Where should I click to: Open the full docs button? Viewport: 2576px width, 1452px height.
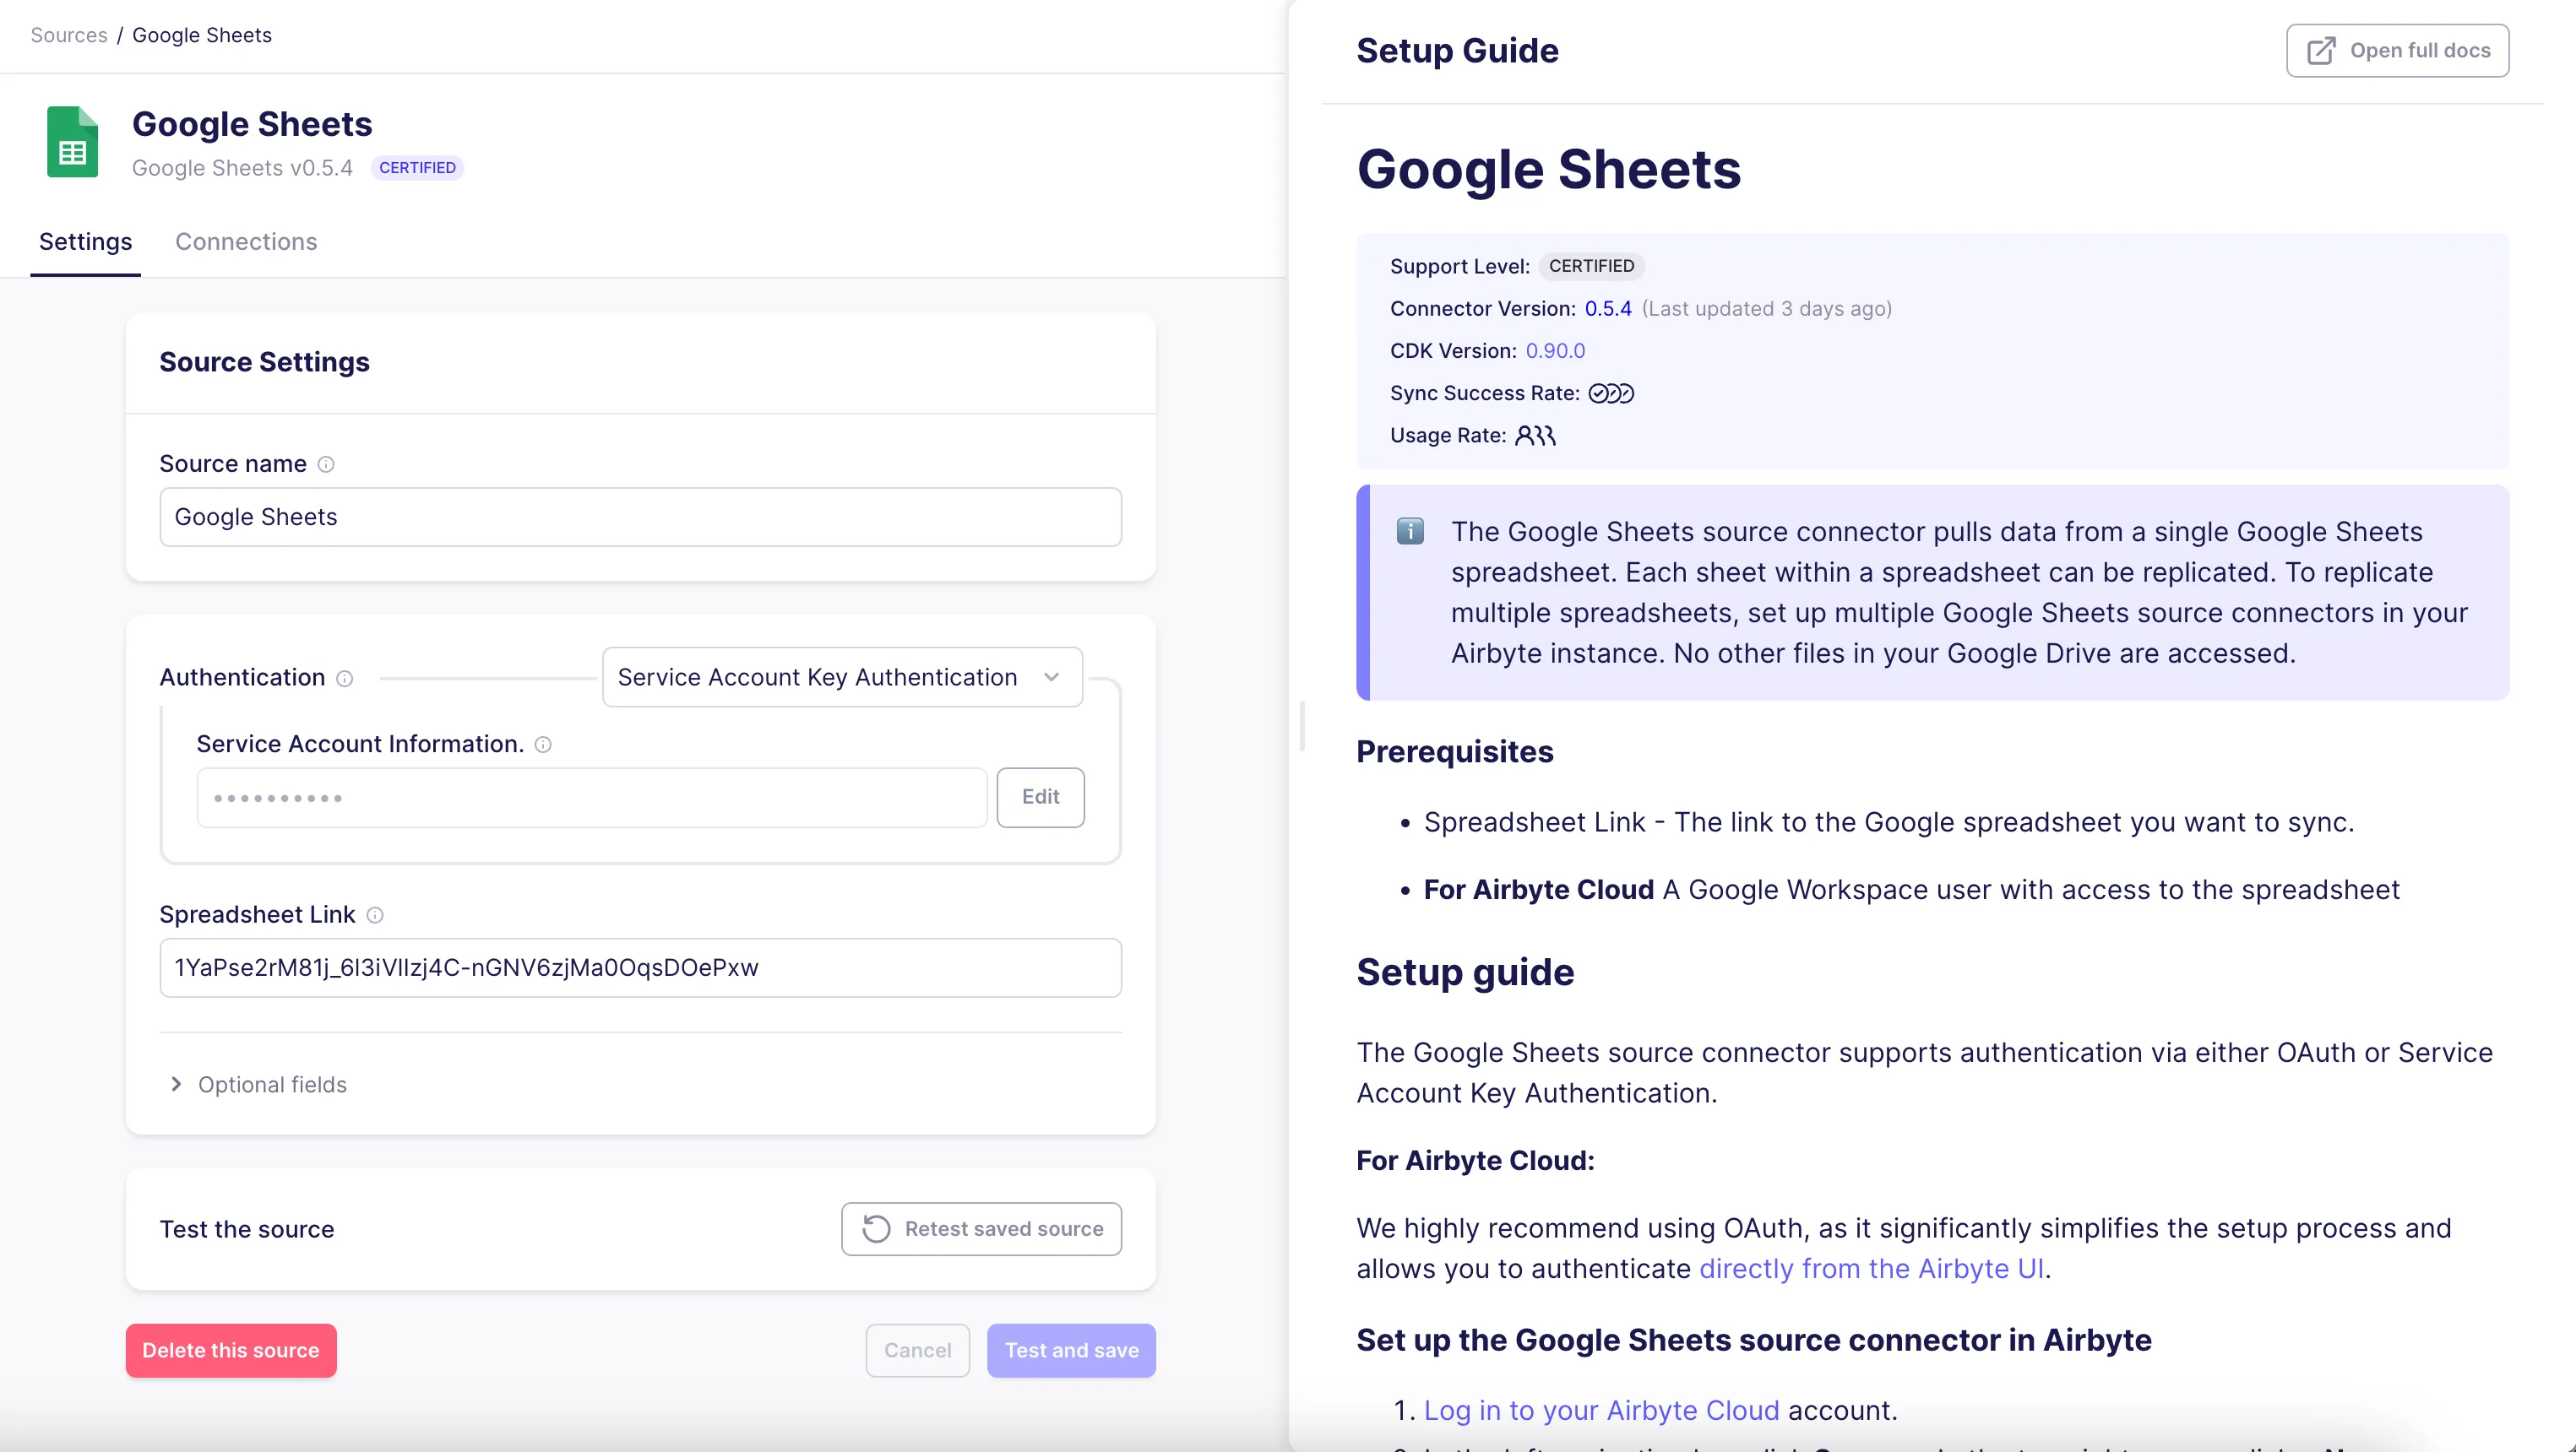click(2397, 51)
